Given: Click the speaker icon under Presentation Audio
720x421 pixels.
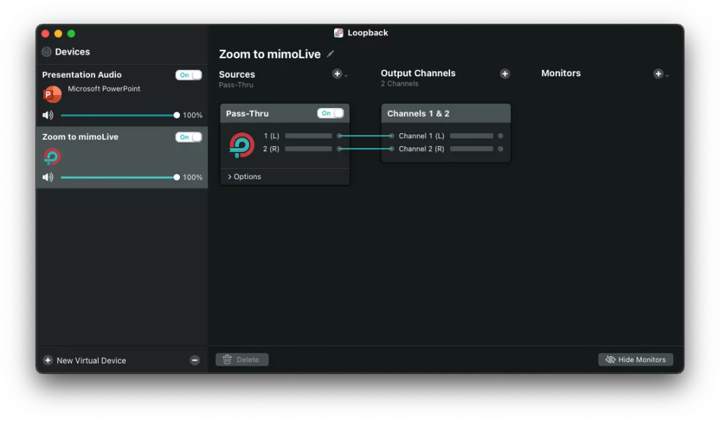Looking at the screenshot, I should [x=48, y=115].
